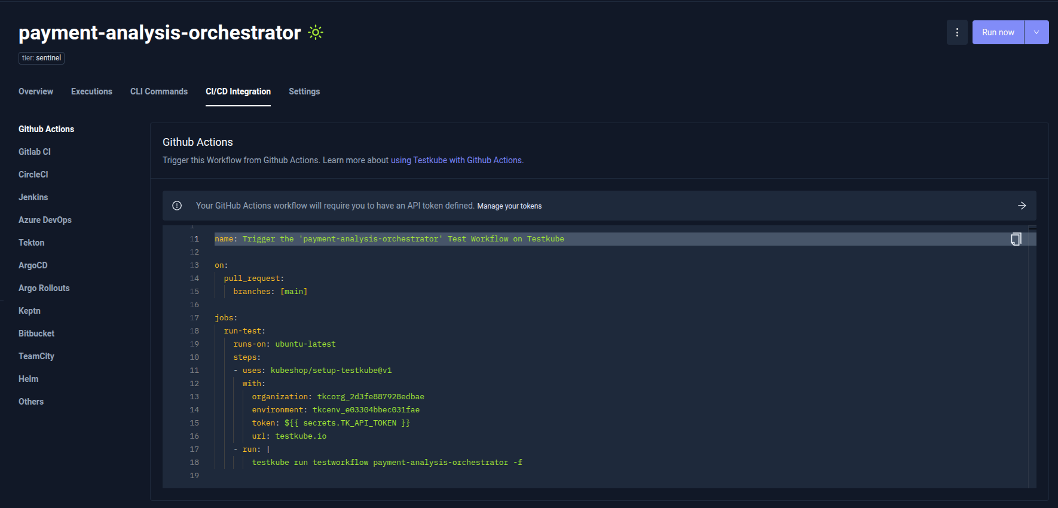Click the environment ID 'tkcenv_e03304bbec031fae'
Screen dimensions: 1058x508
pyautogui.click(x=366, y=410)
